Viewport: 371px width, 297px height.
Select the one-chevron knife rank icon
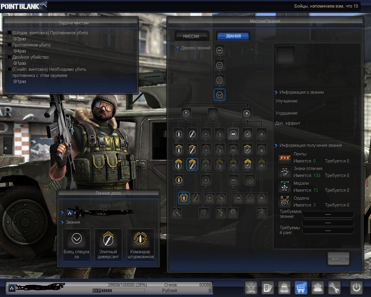pos(192,149)
